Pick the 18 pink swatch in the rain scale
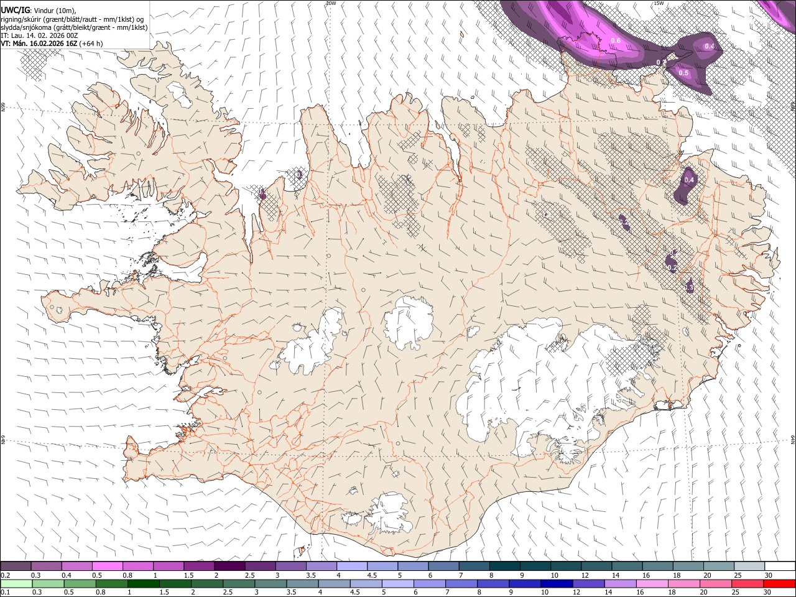 point(683,583)
